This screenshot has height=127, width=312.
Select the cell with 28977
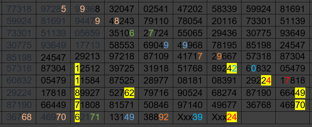[x=156, y=81]
